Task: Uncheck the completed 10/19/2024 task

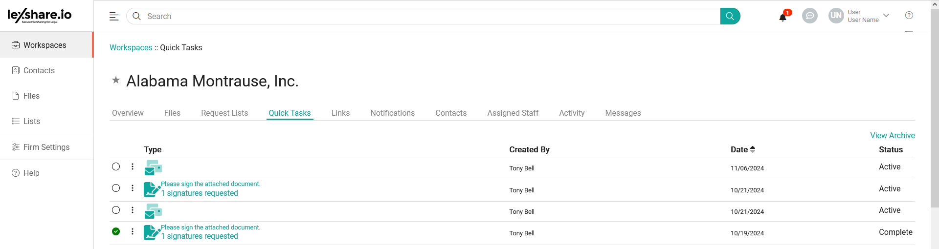Action: pos(116,231)
